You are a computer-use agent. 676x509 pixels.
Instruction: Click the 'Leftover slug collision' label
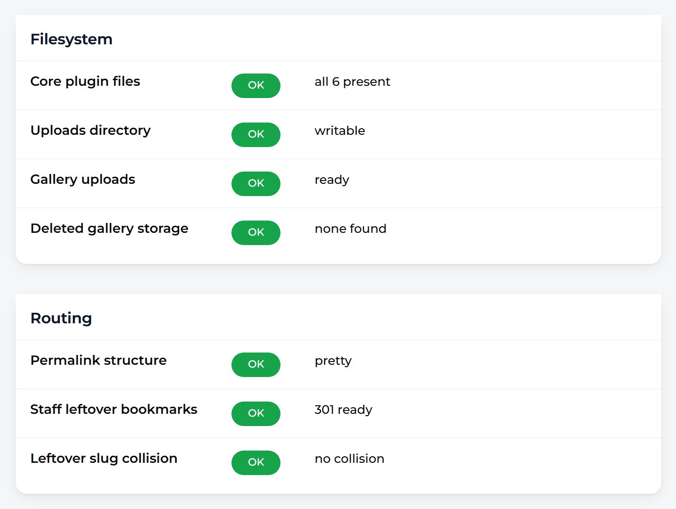104,459
